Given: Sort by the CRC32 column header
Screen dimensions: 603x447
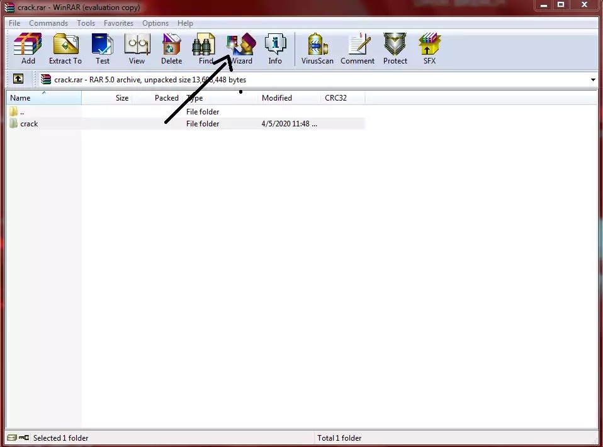Looking at the screenshot, I should 342,98.
